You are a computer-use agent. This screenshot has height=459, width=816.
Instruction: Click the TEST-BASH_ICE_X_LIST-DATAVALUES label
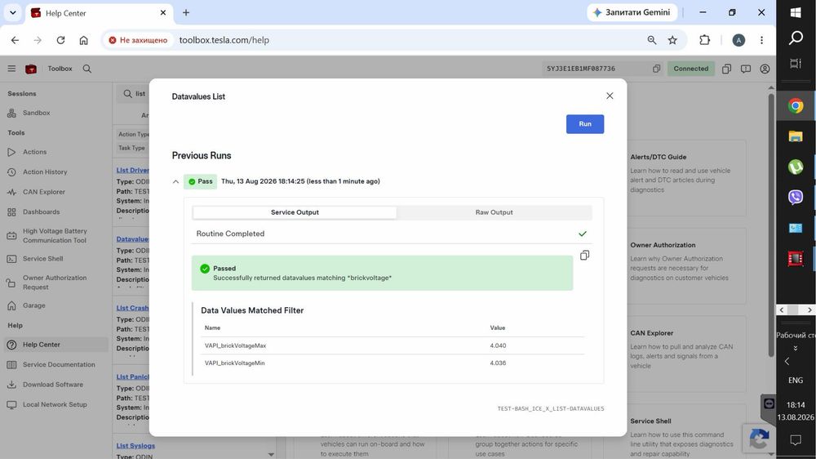(x=551, y=408)
